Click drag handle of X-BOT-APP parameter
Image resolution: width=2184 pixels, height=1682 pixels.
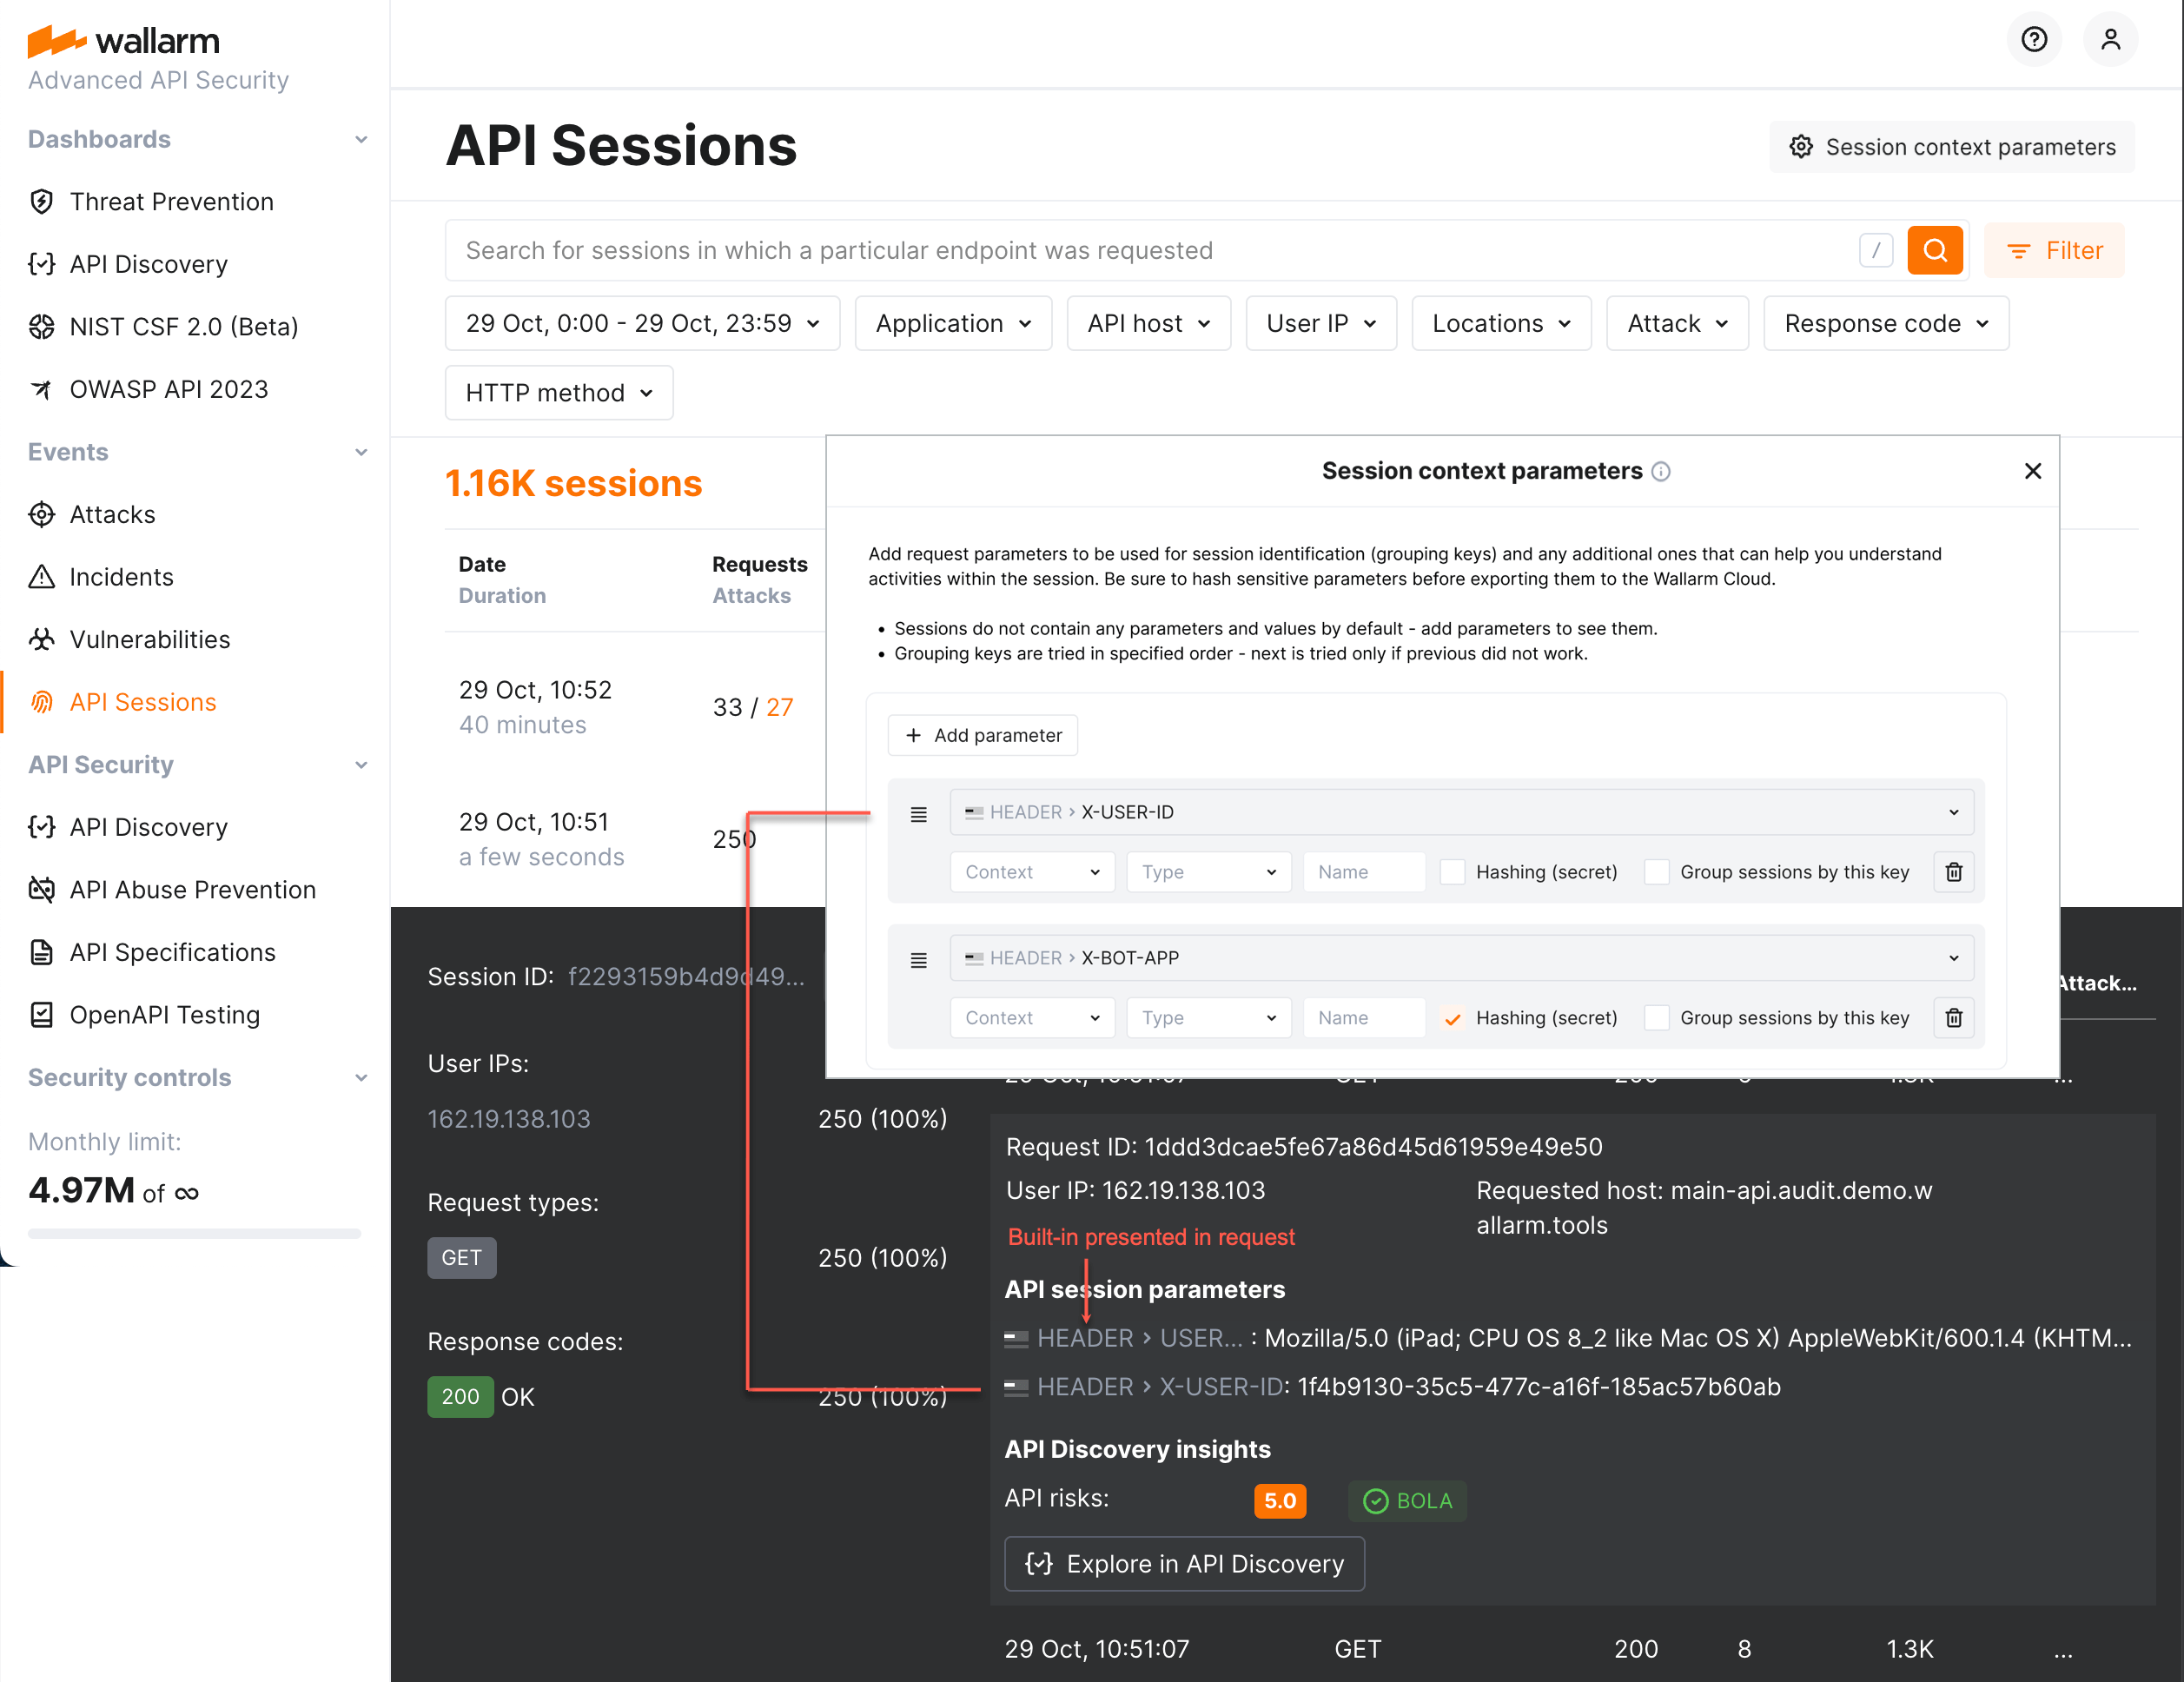click(919, 959)
